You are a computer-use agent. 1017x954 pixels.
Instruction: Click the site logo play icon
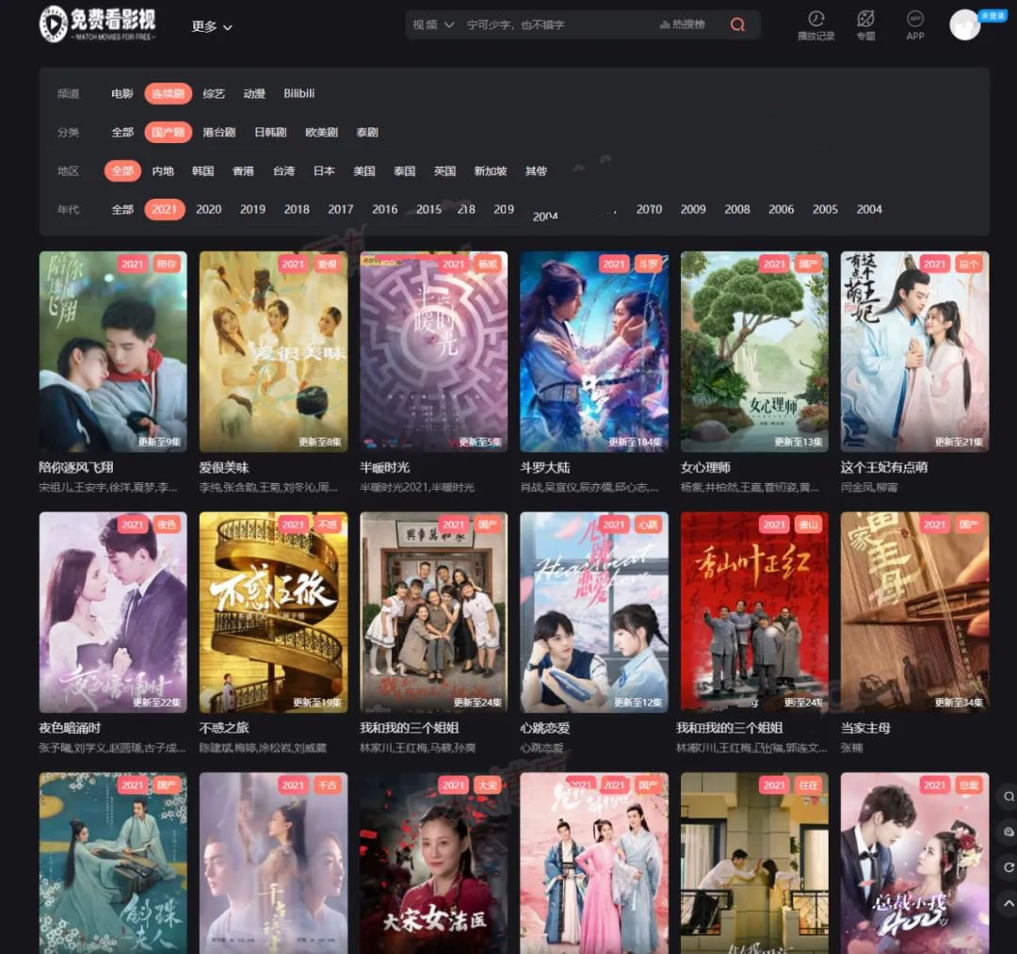(53, 24)
